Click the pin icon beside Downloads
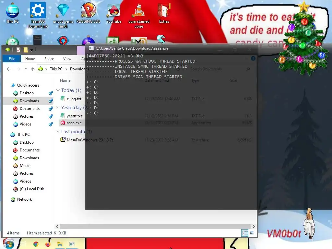This screenshot has width=332, height=249. [x=51, y=101]
